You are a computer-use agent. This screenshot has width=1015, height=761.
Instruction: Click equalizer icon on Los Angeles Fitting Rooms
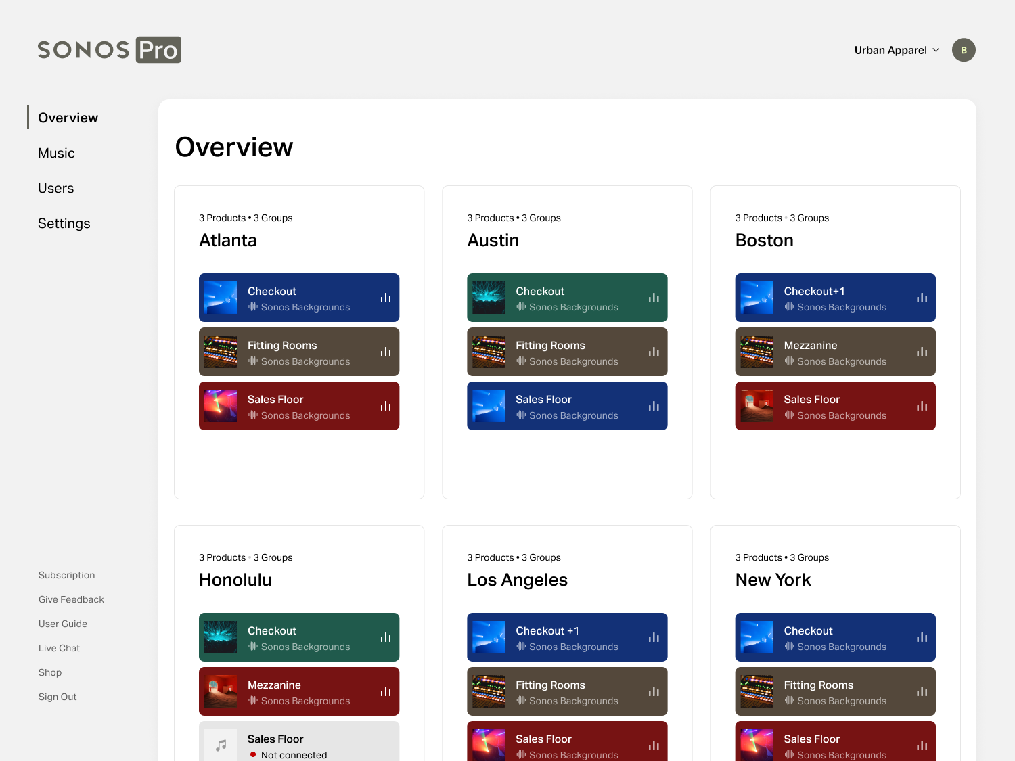click(x=654, y=691)
